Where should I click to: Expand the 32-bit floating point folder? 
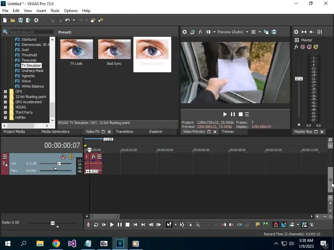pos(5,97)
